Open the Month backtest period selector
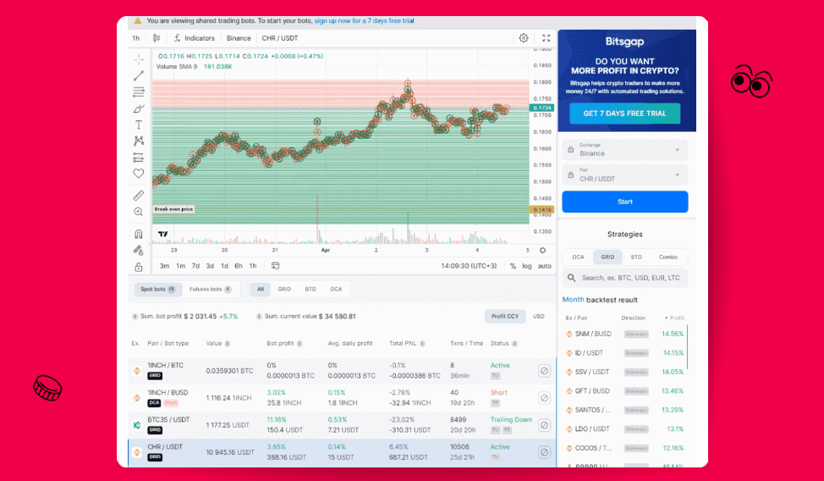 [x=573, y=300]
